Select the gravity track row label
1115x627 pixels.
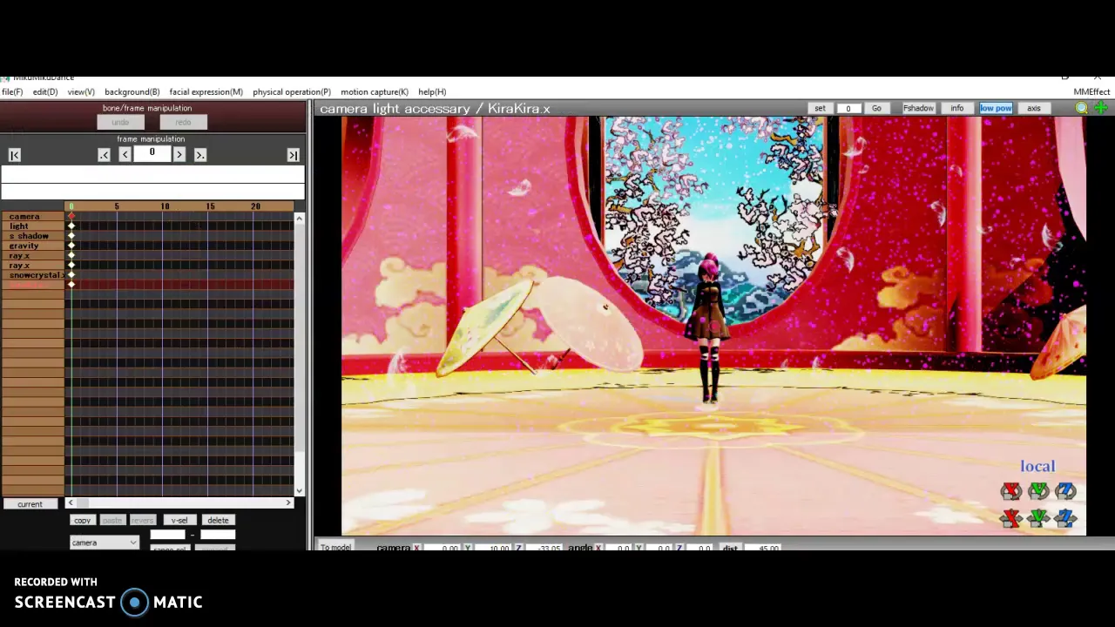(33, 246)
